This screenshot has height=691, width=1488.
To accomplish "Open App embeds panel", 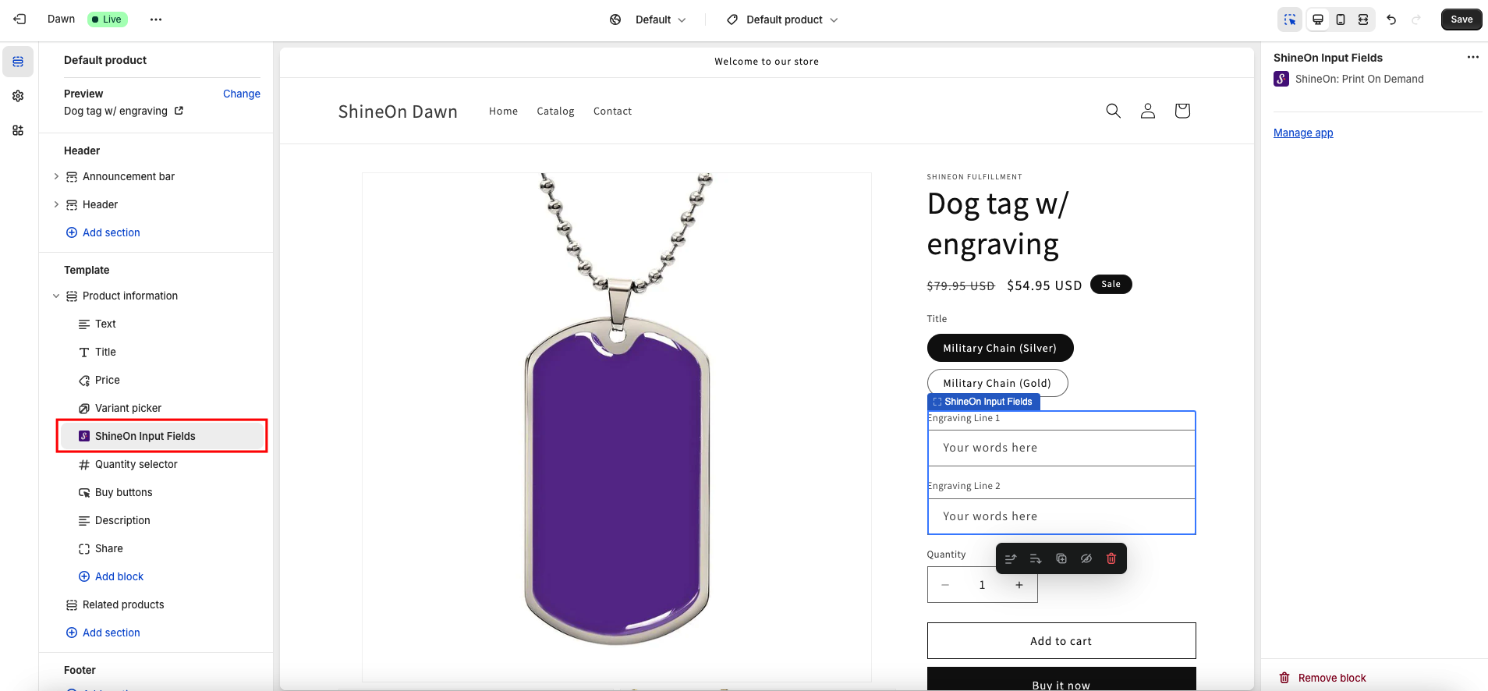I will click(18, 130).
